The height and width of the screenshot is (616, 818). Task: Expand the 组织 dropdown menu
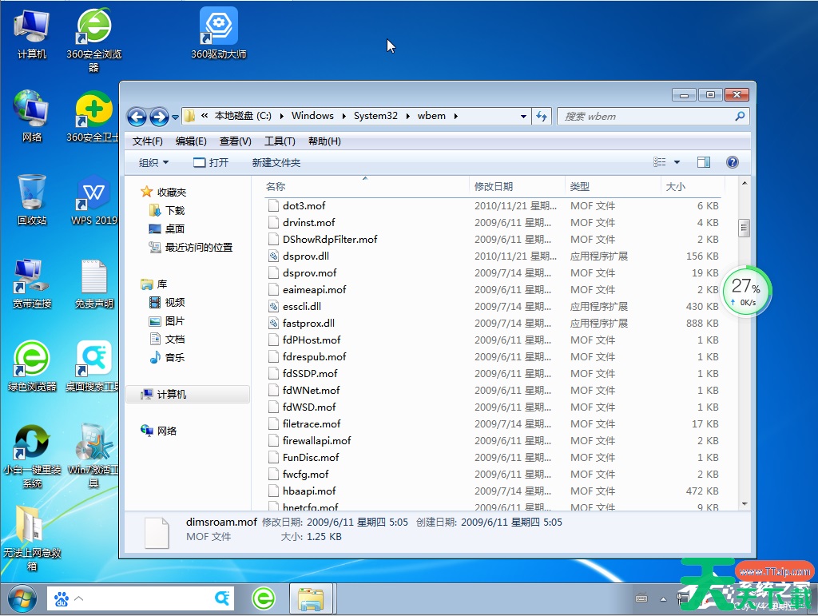coord(153,162)
